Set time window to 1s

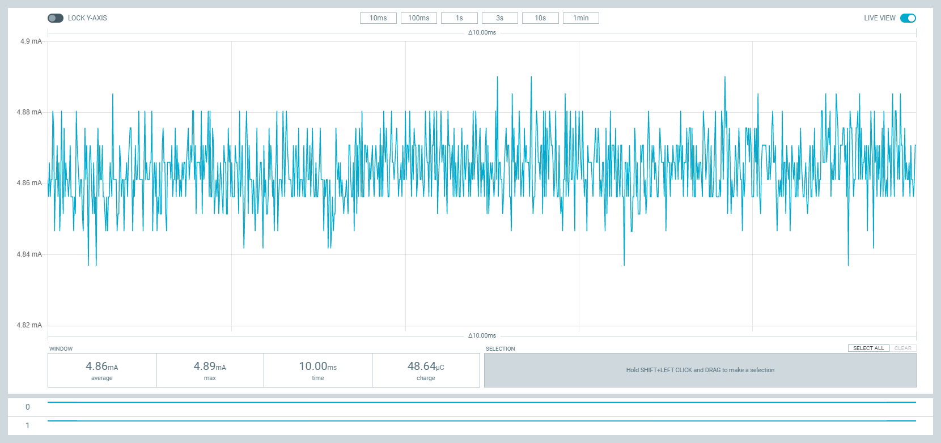(459, 18)
